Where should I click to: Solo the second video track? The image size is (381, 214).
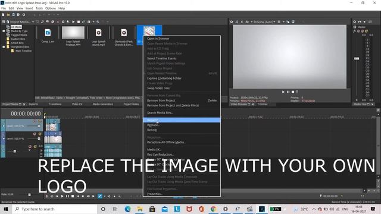point(40,134)
